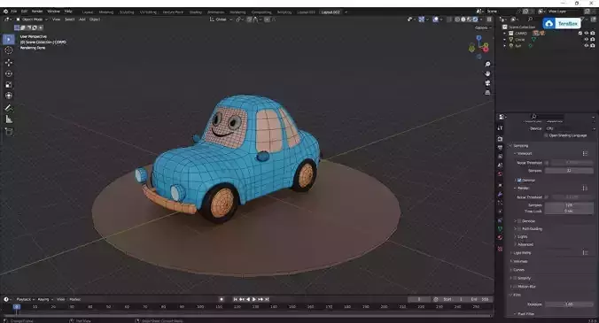The width and height of the screenshot is (599, 323).
Task: Toggle the camera view icon
Action: 487,83
